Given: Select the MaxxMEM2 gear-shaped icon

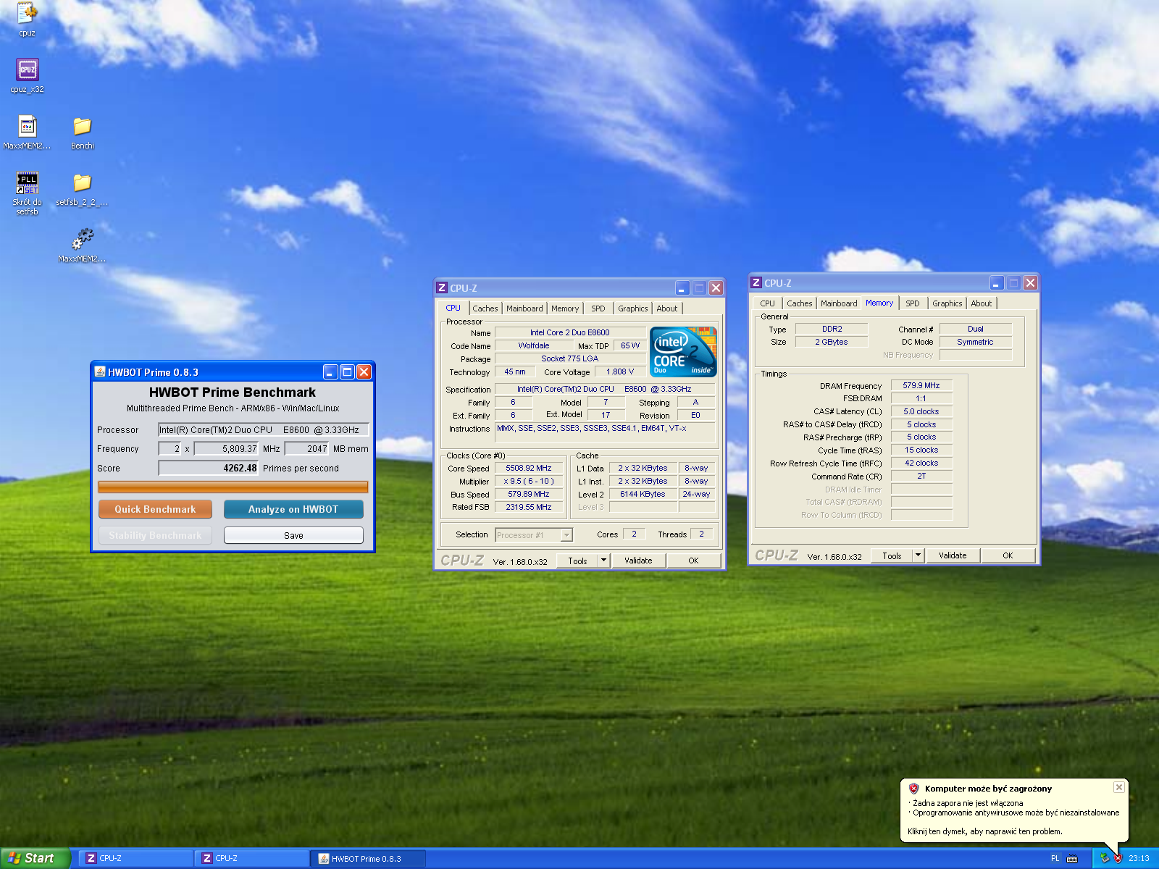Looking at the screenshot, I should click(83, 240).
